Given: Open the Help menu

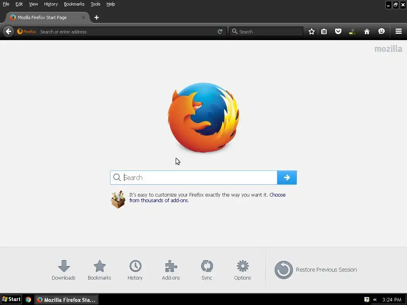Looking at the screenshot, I should click(x=111, y=4).
